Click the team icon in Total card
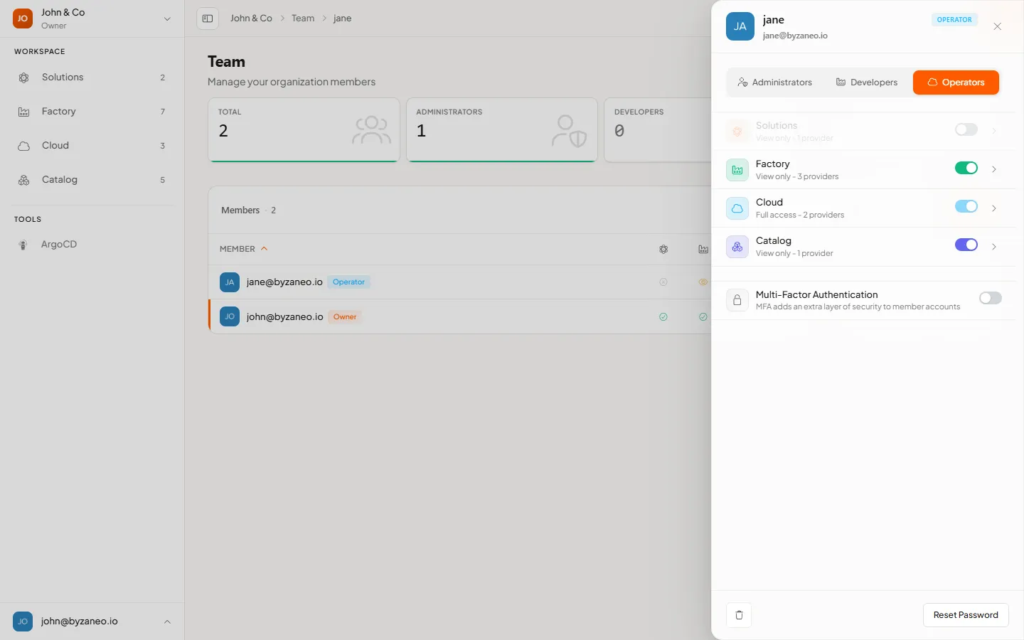This screenshot has width=1024, height=640. tap(371, 131)
